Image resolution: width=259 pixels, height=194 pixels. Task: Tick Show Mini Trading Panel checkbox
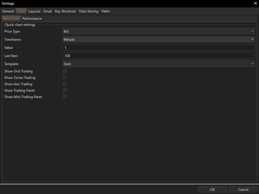[x=65, y=97]
